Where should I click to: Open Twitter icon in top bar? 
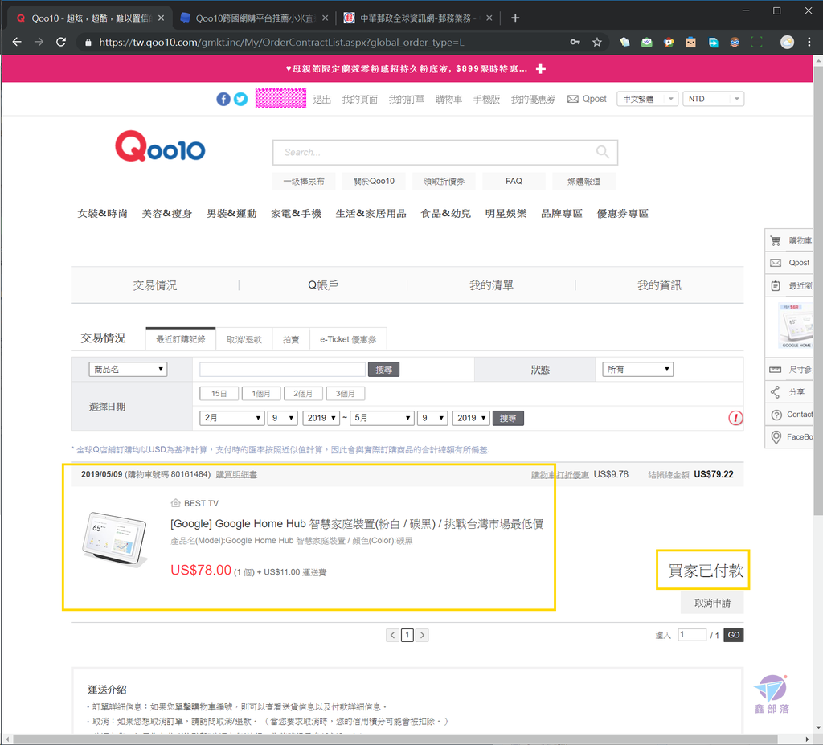point(240,99)
